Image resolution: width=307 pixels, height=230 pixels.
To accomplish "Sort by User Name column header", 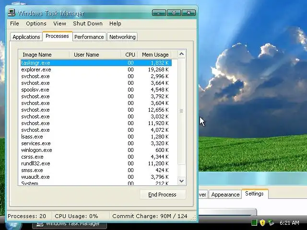I will (95, 55).
